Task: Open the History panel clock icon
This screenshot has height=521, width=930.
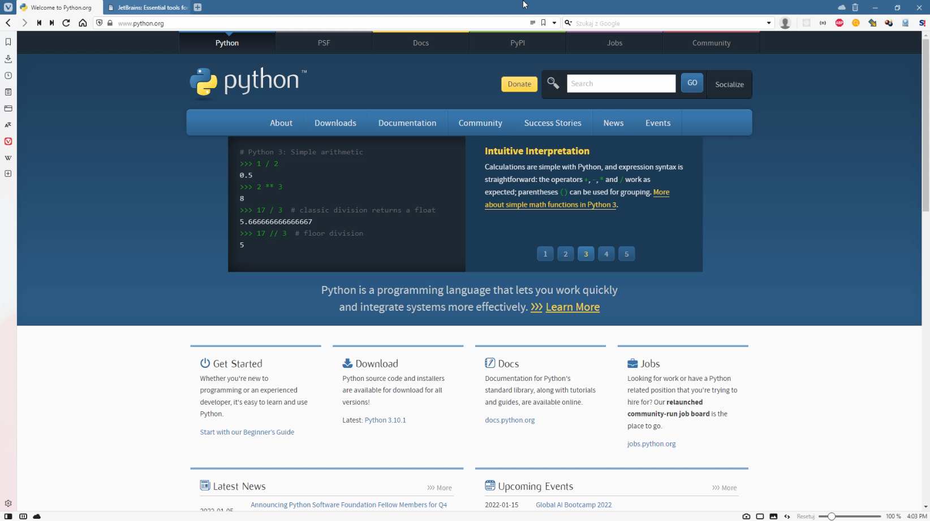Action: 8,76
